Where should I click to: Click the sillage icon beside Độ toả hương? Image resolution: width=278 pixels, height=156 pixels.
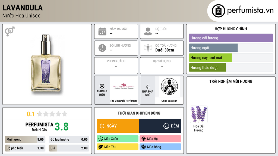point(148,48)
